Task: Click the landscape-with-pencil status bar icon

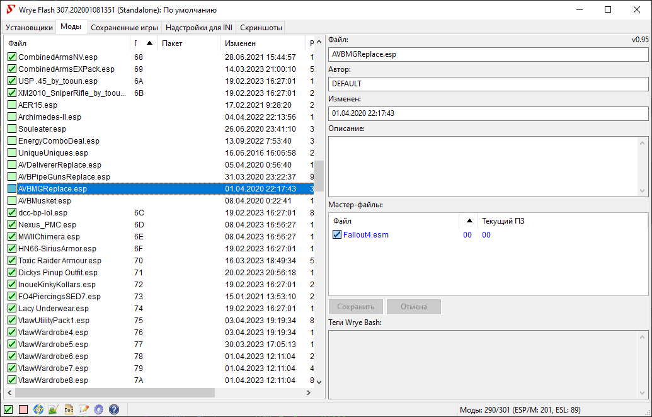Action: 54,409
